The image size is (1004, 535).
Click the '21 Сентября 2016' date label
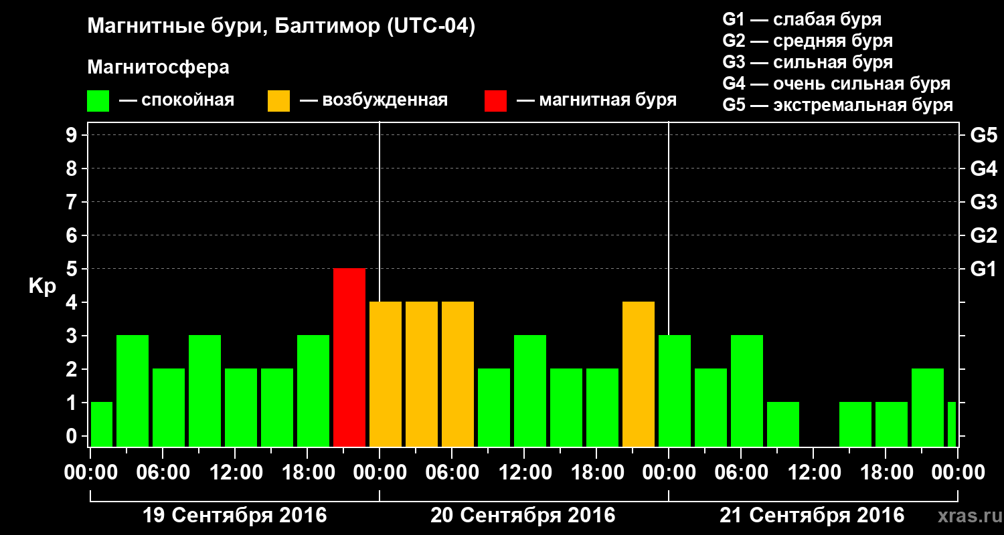[812, 516]
